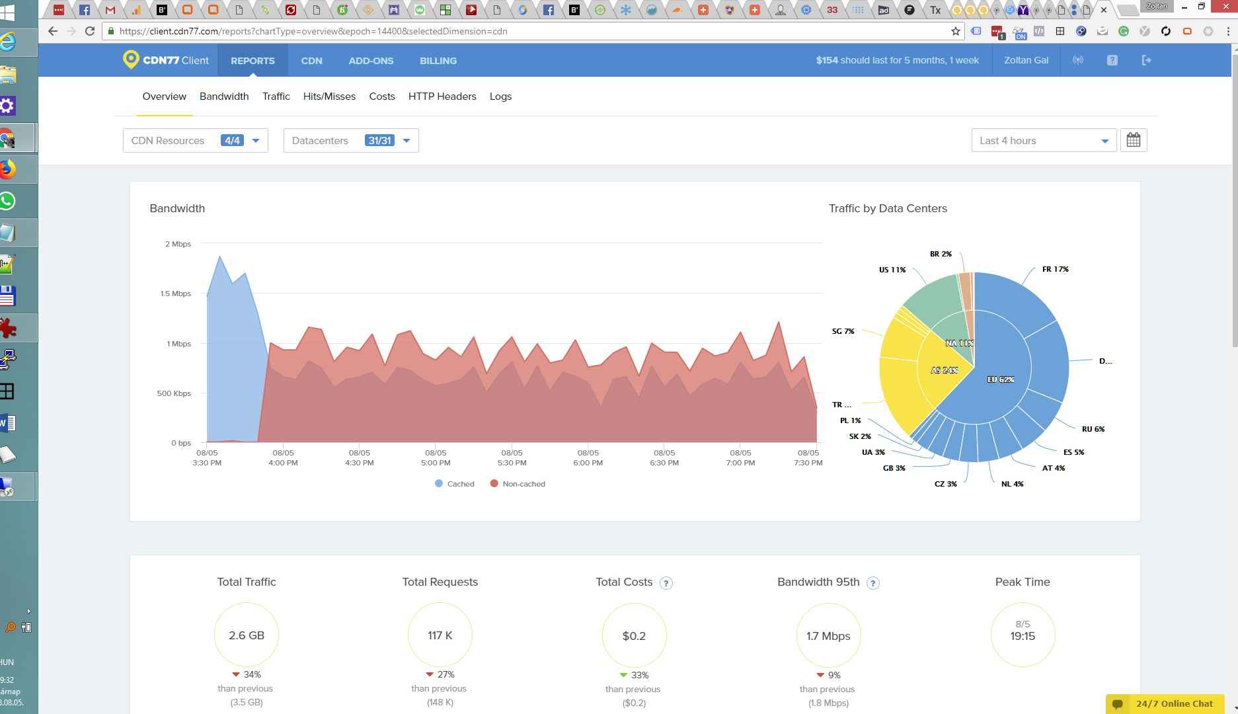
Task: Launch Internet Explorer from the taskbar
Action: click(x=8, y=42)
